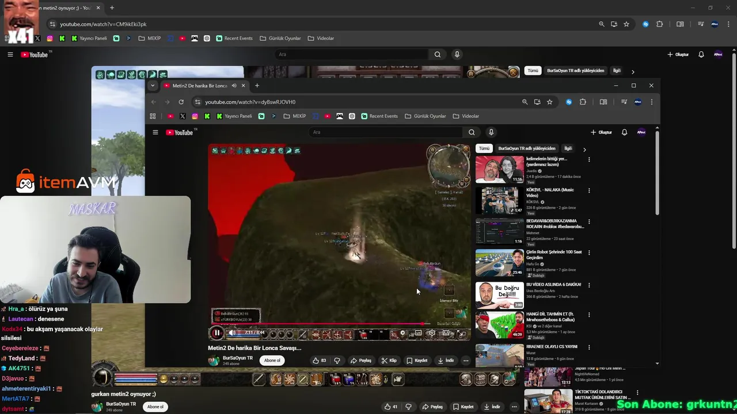Click the Klip scissors button

pos(389,361)
